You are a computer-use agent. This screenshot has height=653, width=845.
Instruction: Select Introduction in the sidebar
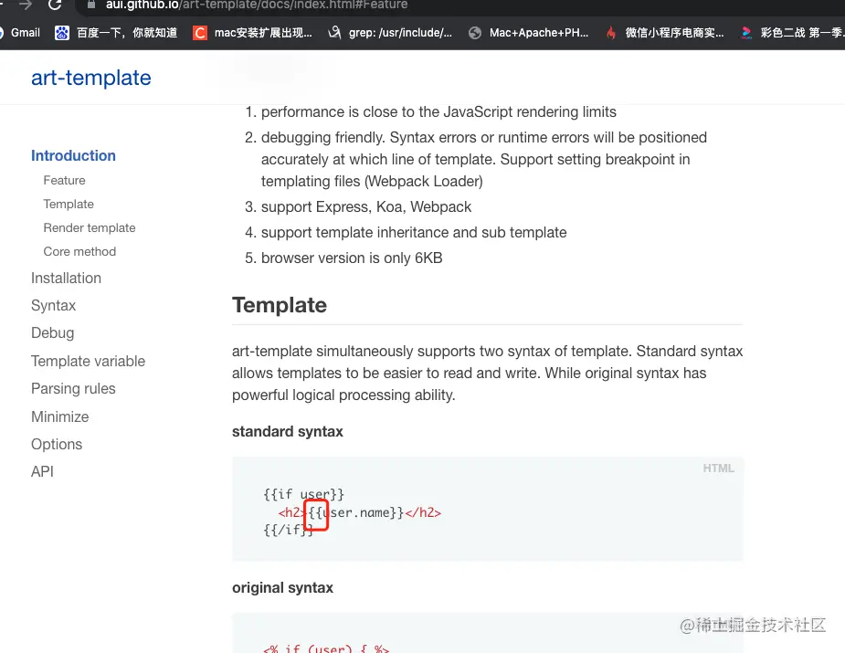[x=73, y=155]
